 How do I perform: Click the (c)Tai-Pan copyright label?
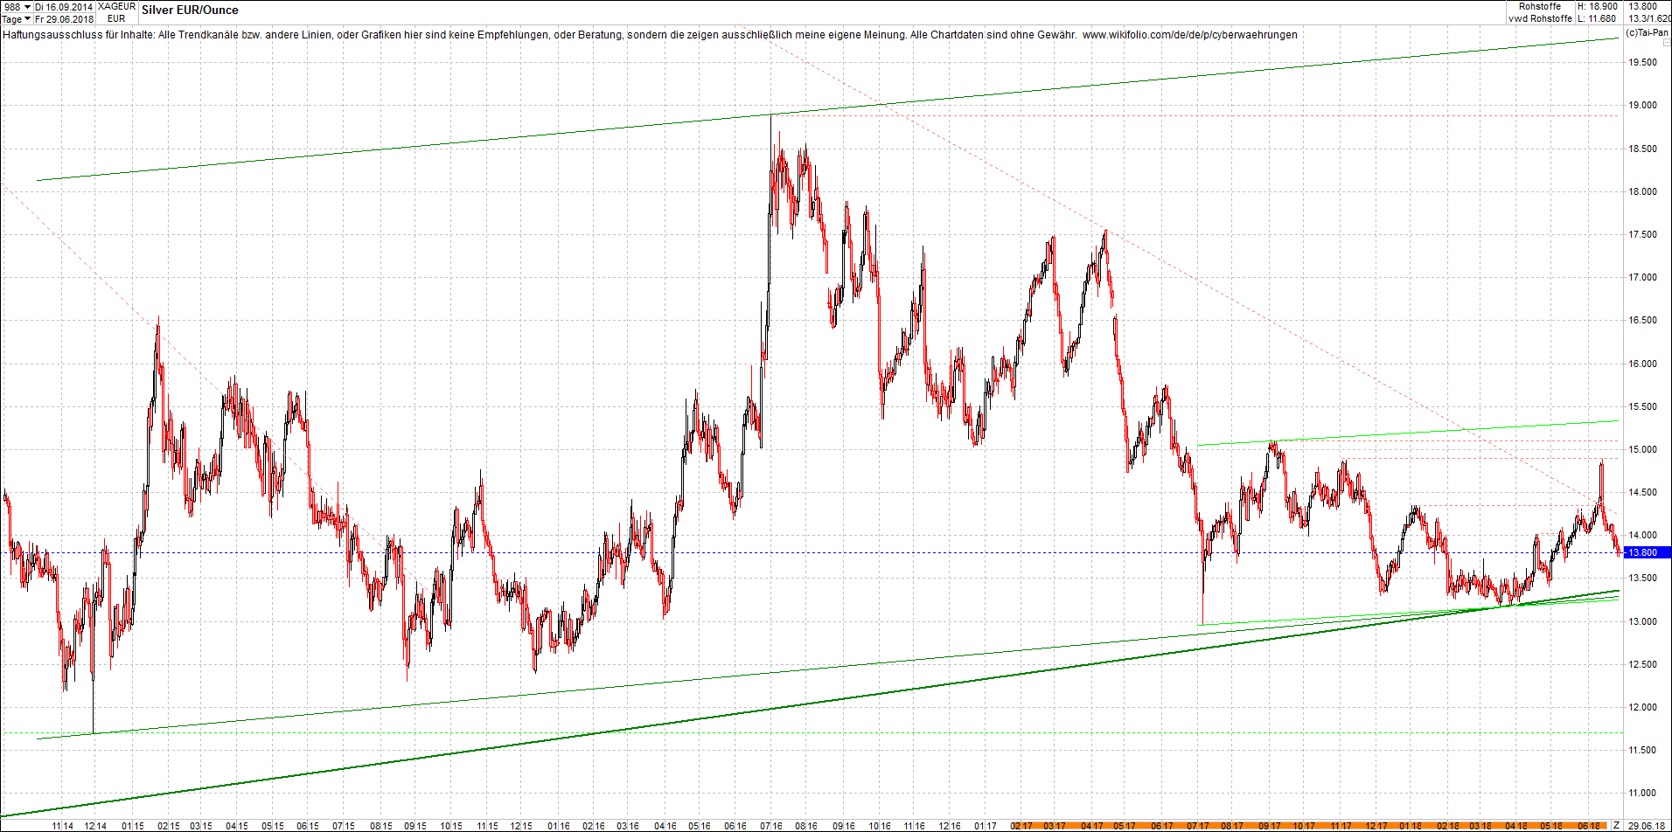(x=1647, y=32)
